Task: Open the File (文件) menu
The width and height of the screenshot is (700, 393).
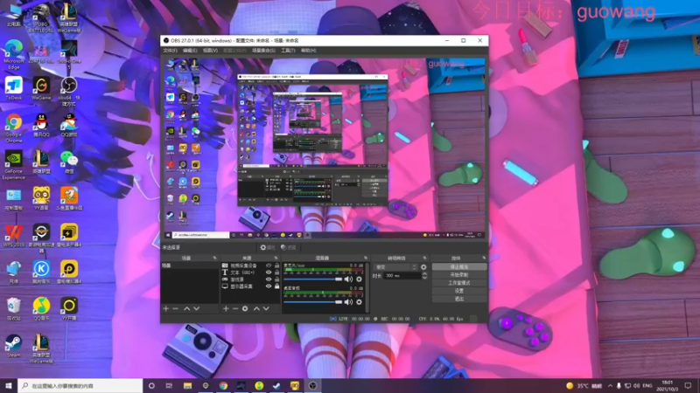Action: [170, 51]
